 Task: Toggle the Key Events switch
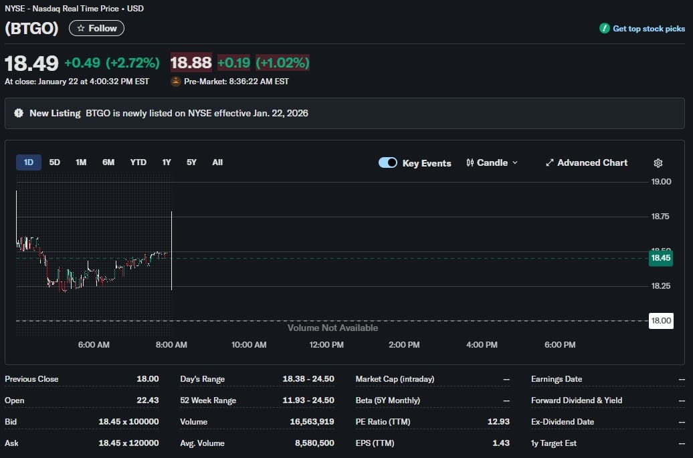click(x=388, y=163)
